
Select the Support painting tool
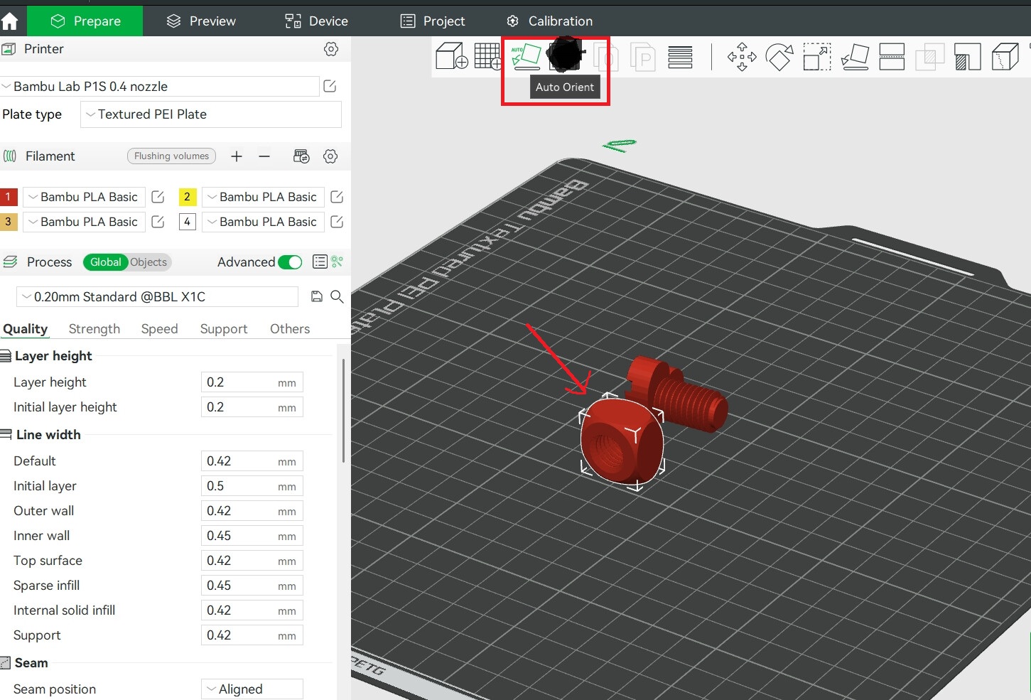point(967,57)
